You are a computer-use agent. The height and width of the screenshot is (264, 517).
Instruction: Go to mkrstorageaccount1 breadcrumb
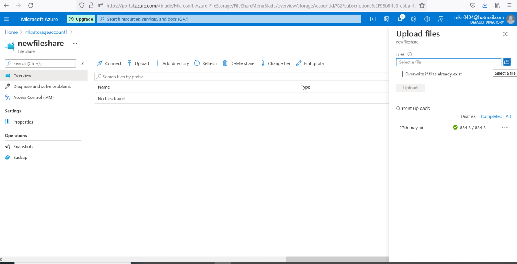(x=47, y=32)
